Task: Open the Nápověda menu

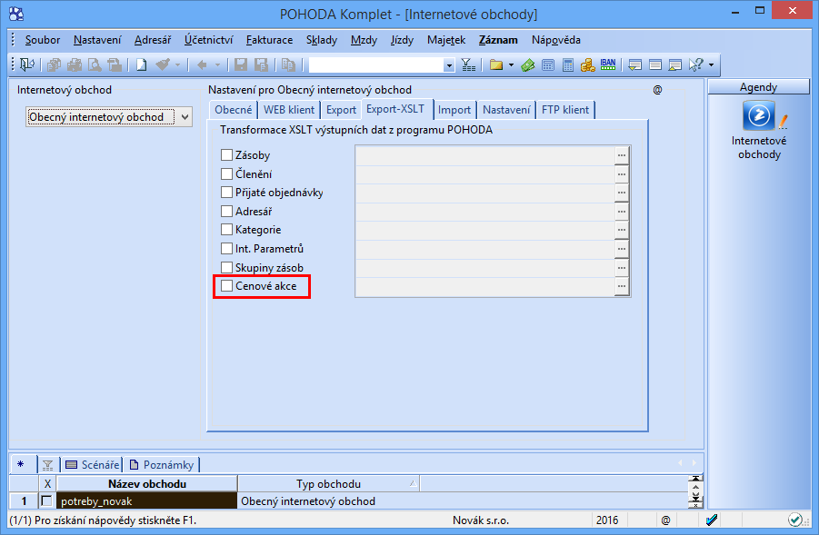Action: point(555,40)
